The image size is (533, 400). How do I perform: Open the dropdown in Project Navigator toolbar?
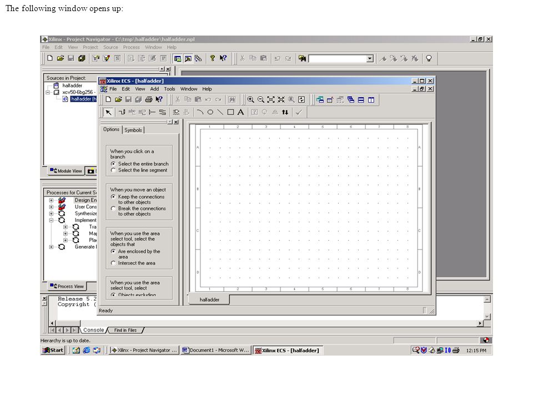click(370, 58)
